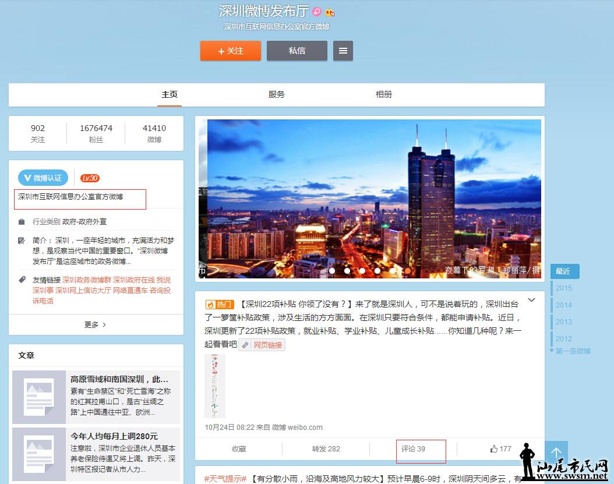This screenshot has height=484, width=614.
Task: Click the 文章 section heading
Action: (26, 355)
